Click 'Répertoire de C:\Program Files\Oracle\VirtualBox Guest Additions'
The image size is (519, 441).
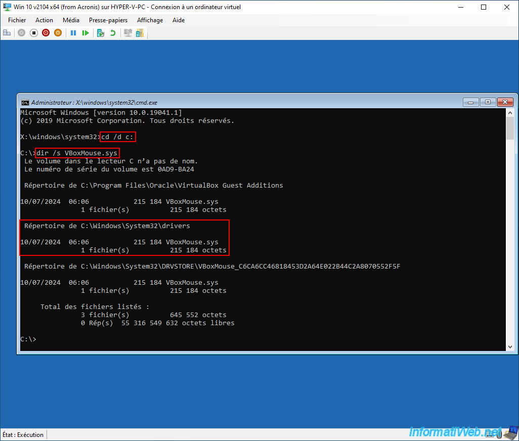coord(154,186)
